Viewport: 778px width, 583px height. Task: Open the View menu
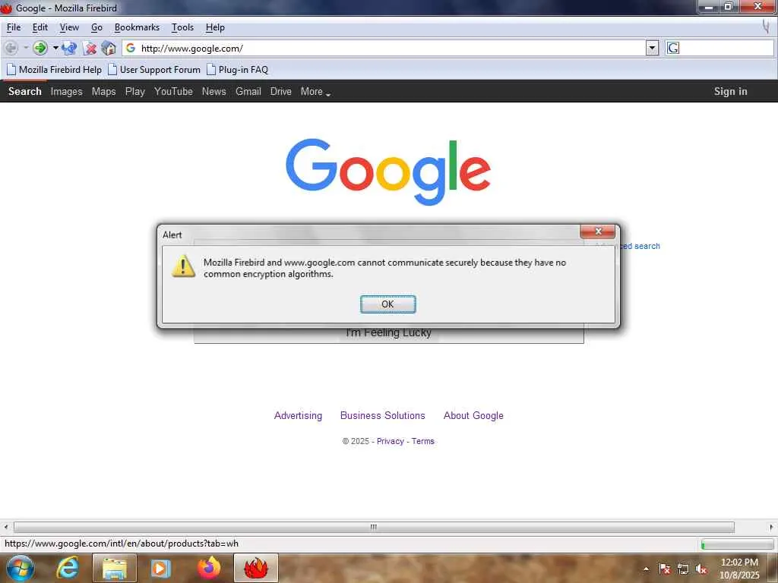[69, 27]
